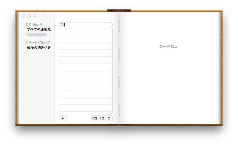Switch to list and card view
The height and width of the screenshot is (147, 238).
coord(102,118)
